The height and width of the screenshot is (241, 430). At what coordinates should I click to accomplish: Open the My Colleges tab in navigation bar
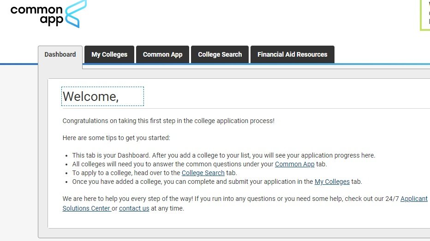point(109,54)
